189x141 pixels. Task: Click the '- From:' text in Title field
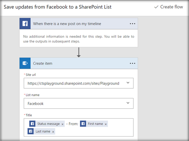[72, 124]
